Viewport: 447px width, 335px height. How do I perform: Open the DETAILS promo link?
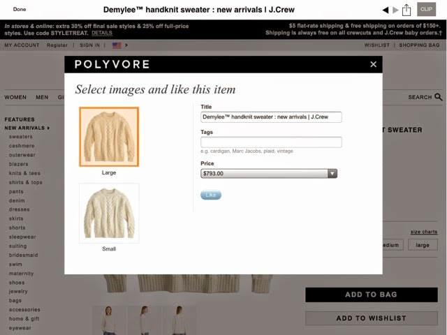tap(102, 33)
